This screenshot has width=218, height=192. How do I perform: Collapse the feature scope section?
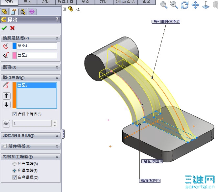57,157
